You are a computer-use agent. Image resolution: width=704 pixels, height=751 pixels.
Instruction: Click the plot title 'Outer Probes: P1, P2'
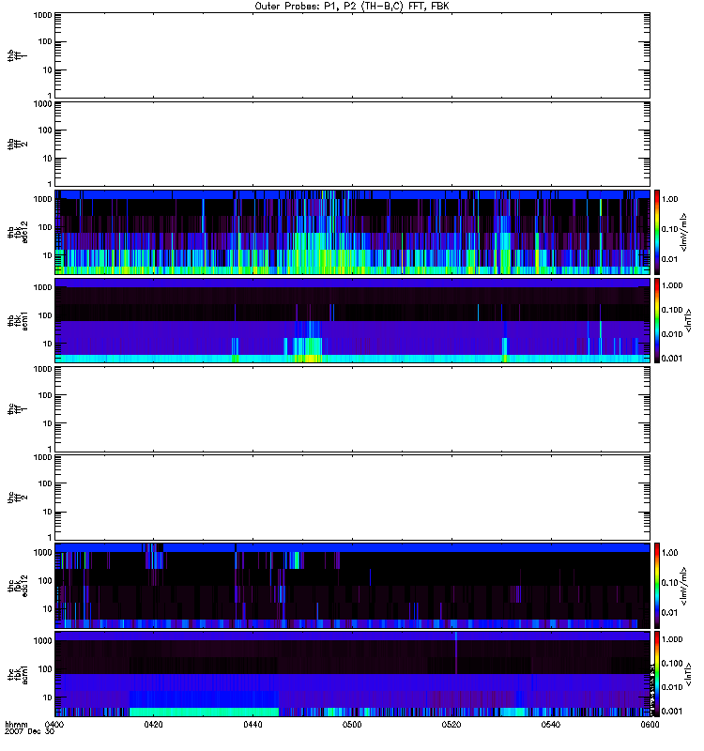pos(352,6)
